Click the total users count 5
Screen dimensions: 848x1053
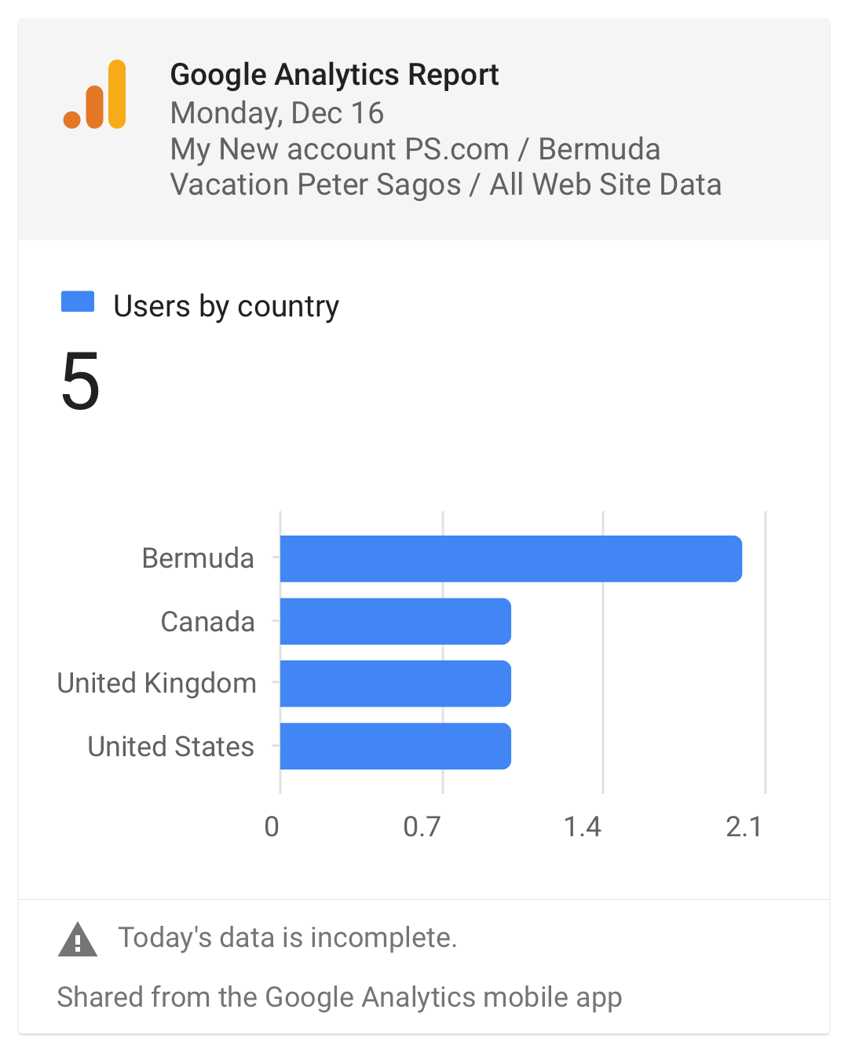[80, 382]
